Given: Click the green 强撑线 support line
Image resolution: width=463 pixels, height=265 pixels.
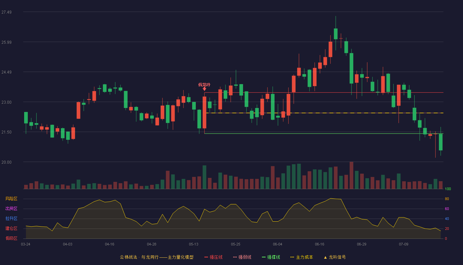Looking at the screenshot, I should (x=324, y=133).
